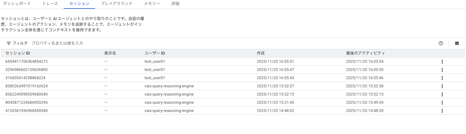466x134 pixels.
Task: Open the more-actions menu for session 6454411706364854272
Action: click(442, 62)
